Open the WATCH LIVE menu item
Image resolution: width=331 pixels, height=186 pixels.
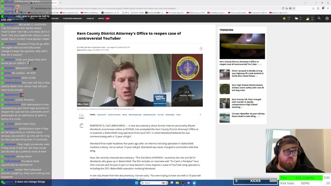point(104,19)
